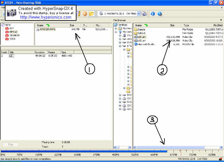Select the 646 MB size cell
224x162 pixels.
pyautogui.click(x=76, y=29)
